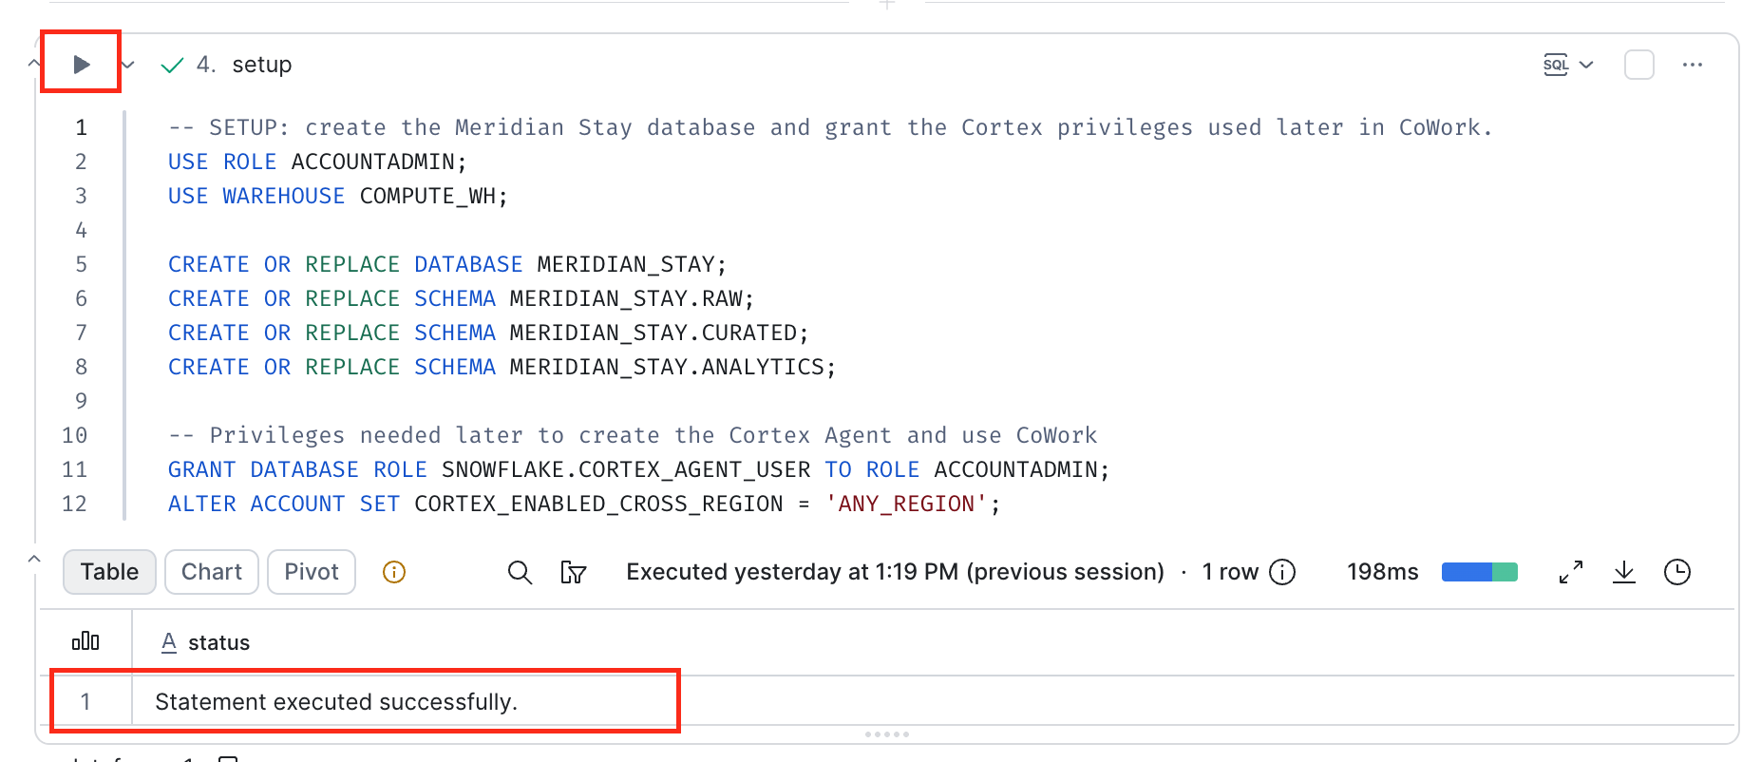Click the line creating MERIDIAN_STAY.RAW schema
Image resolution: width=1761 pixels, height=762 pixels.
click(461, 298)
